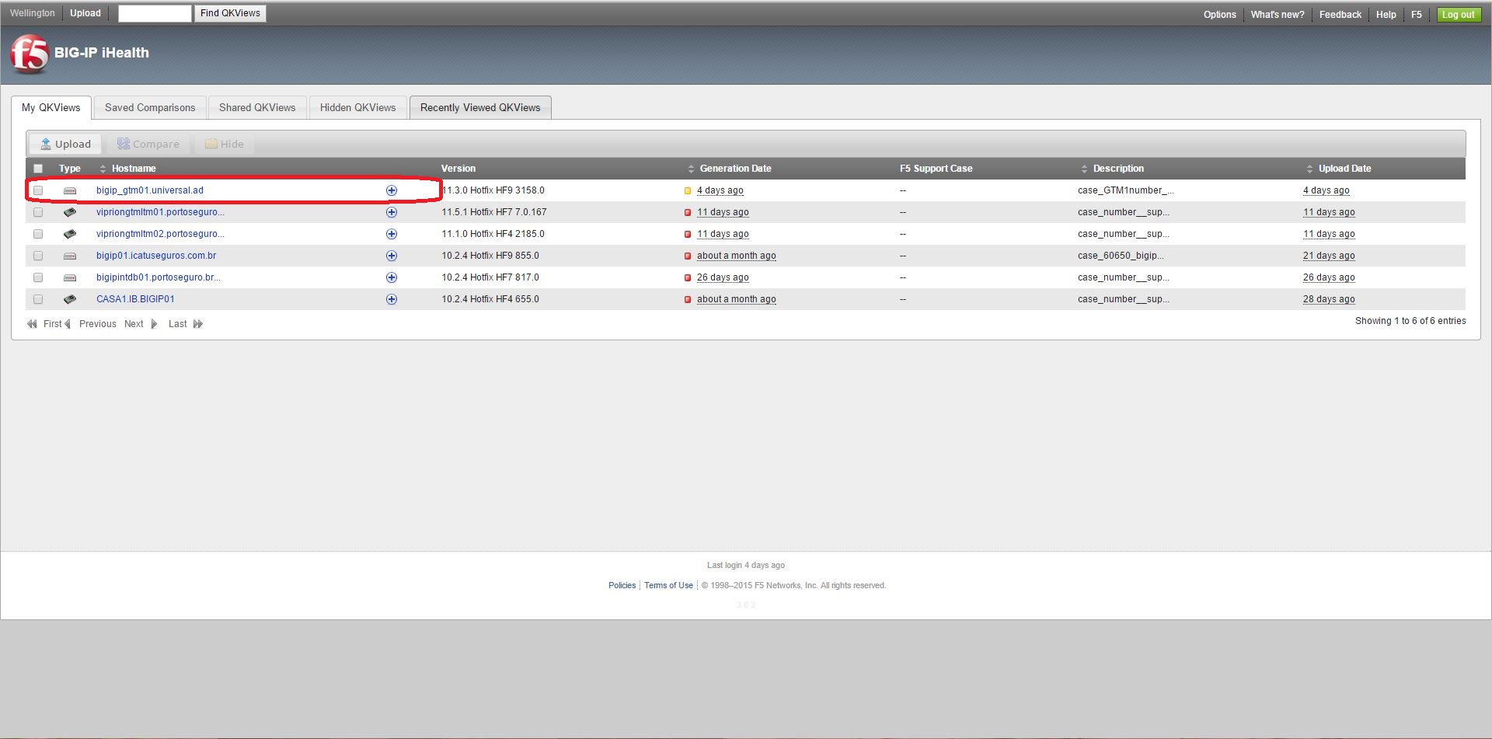Click the F5 logo icon

coord(30,54)
